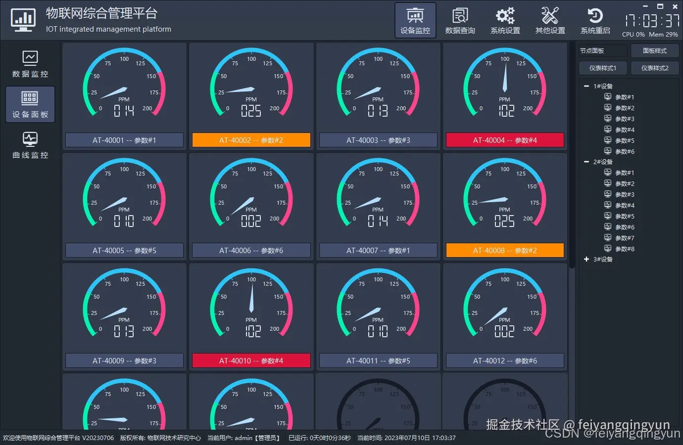The image size is (683, 445).
Task: Click the IOT integrated management platform subtitle
Action: tap(108, 29)
